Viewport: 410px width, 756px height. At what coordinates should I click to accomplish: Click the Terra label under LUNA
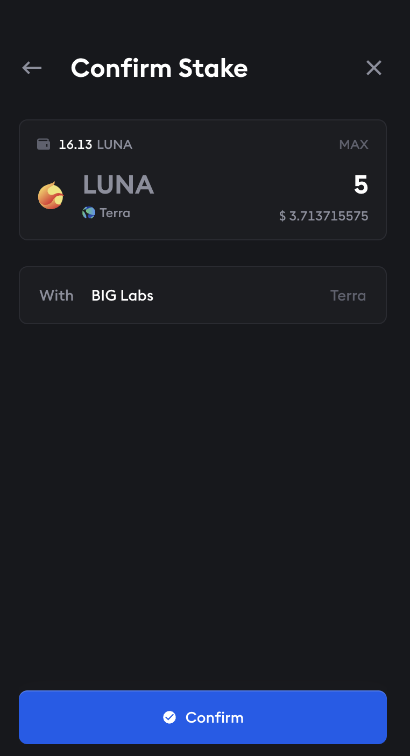(115, 213)
